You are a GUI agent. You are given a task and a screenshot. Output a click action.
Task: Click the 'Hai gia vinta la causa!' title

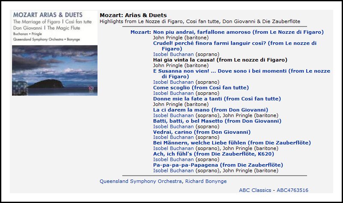pos(220,60)
